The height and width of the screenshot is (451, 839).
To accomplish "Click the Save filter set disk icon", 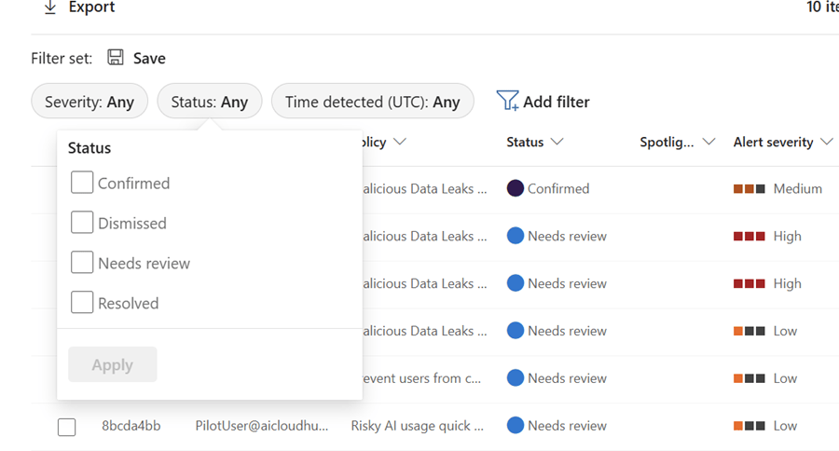I will (x=116, y=58).
